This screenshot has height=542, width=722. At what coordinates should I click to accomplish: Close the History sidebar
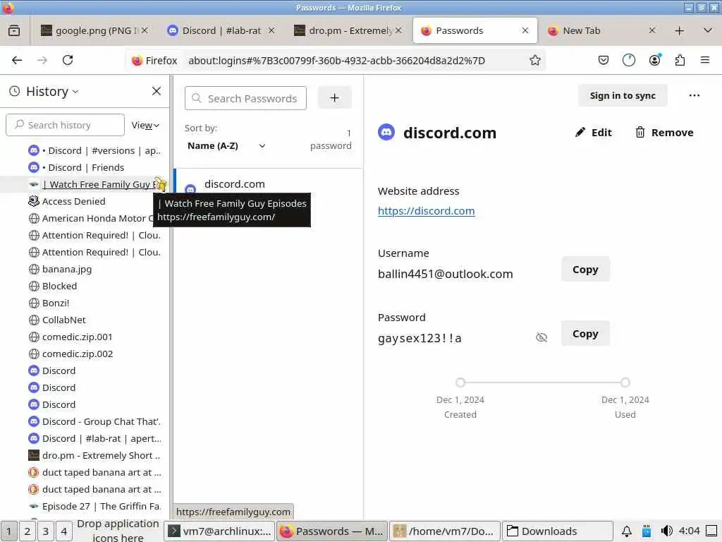pos(157,91)
